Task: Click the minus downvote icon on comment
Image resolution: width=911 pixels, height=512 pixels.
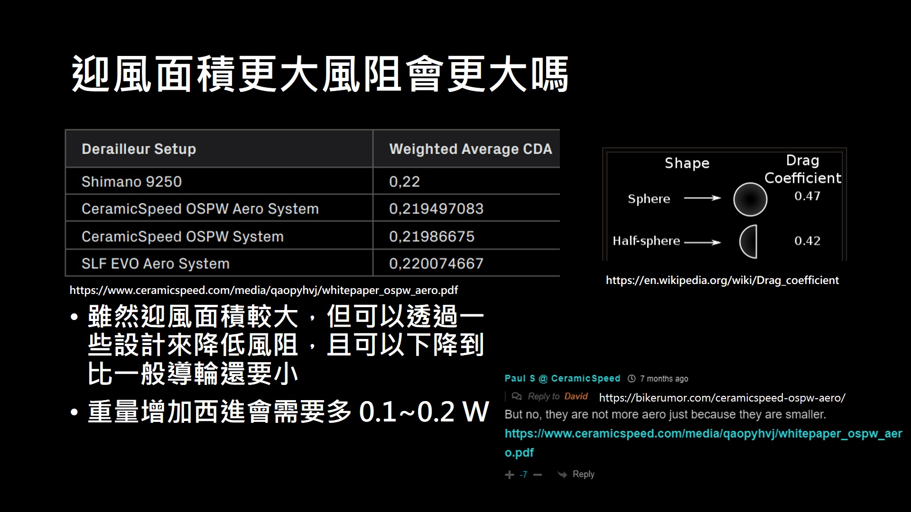Action: click(538, 475)
